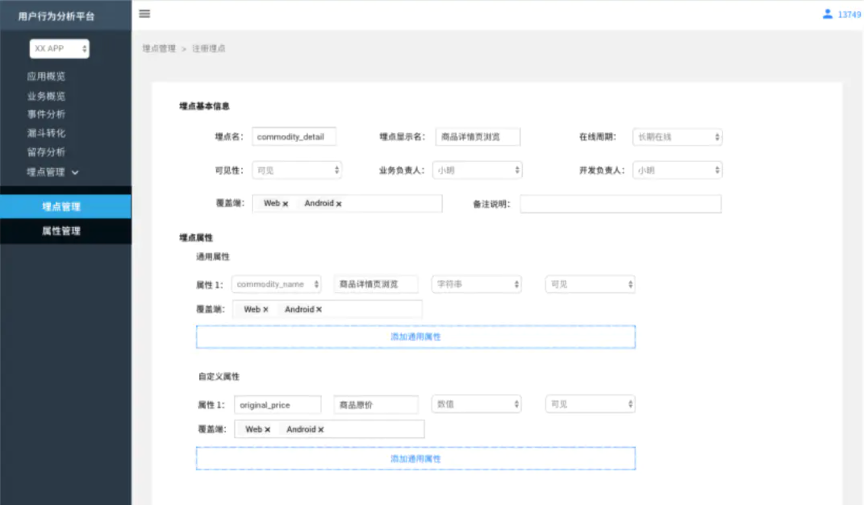Go to 事件分析 in the sidebar
Screen dimensions: 864x505
pos(46,114)
